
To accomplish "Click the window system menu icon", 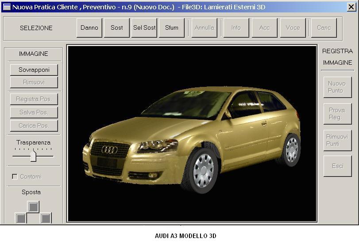I will (x=6, y=7).
